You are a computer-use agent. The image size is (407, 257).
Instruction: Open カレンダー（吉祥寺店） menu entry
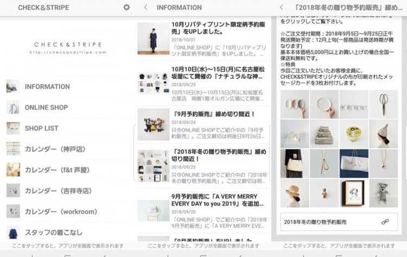(68, 191)
